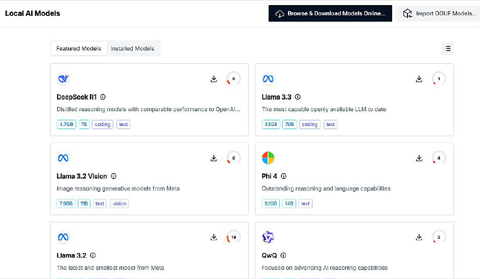Download the Llama 3.3 model
Viewport: 480px width, 279px height.
coord(419,79)
